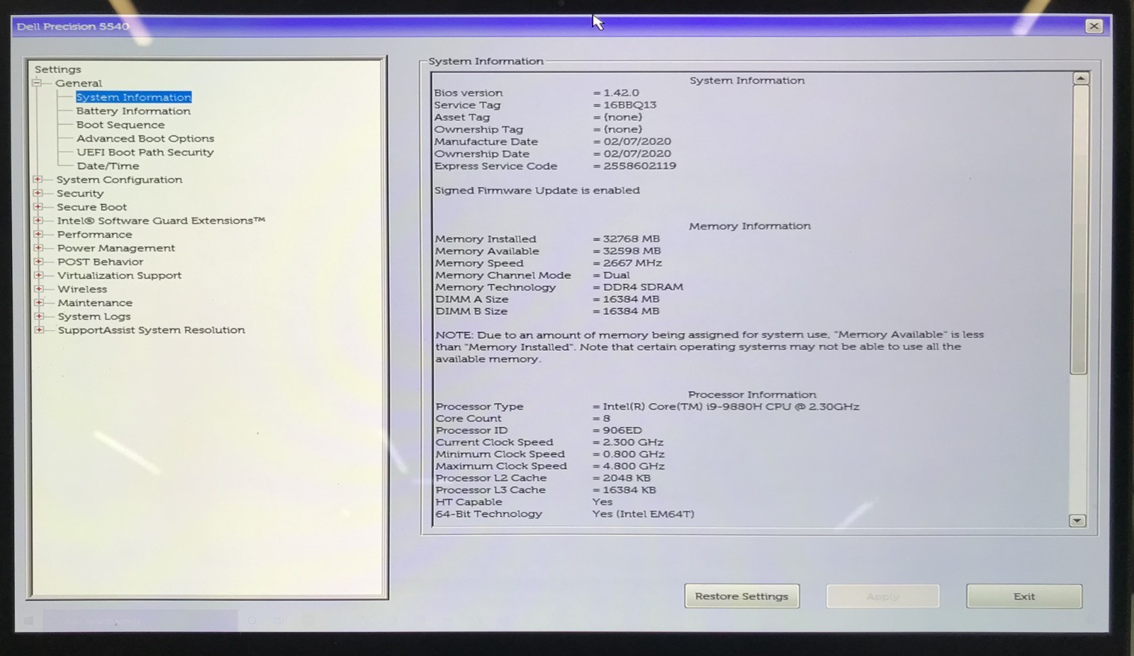Click the Memory Channel Mode value Dual
1134x656 pixels.
coord(616,275)
